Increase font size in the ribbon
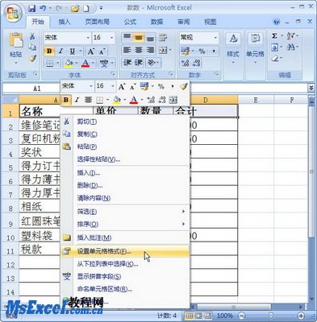The image size is (317, 322). [91, 51]
